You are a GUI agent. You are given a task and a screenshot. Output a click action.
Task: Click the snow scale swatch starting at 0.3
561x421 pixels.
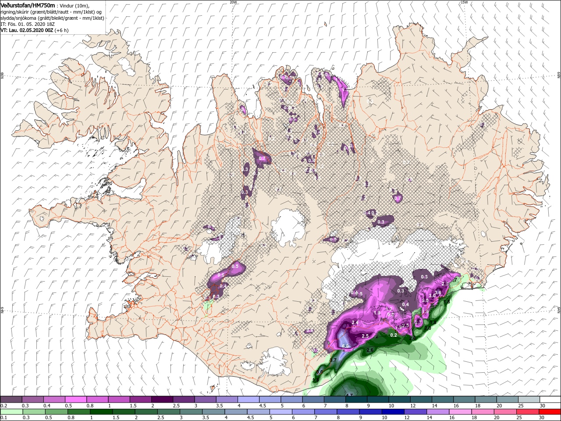click(32, 400)
